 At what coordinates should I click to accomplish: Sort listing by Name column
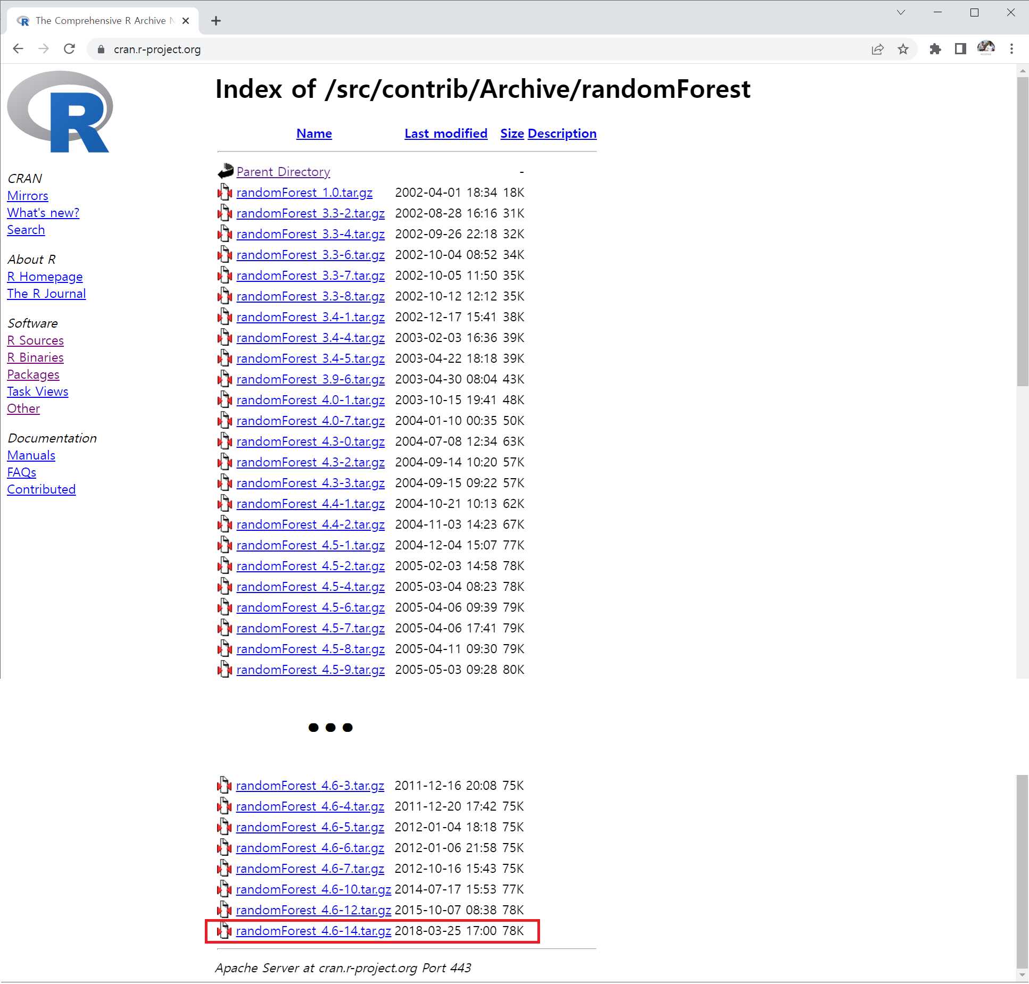[314, 133]
